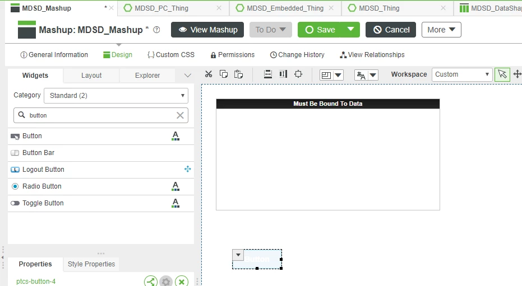
Task: Switch to the MDSD_DataShape tab
Action: [x=490, y=8]
